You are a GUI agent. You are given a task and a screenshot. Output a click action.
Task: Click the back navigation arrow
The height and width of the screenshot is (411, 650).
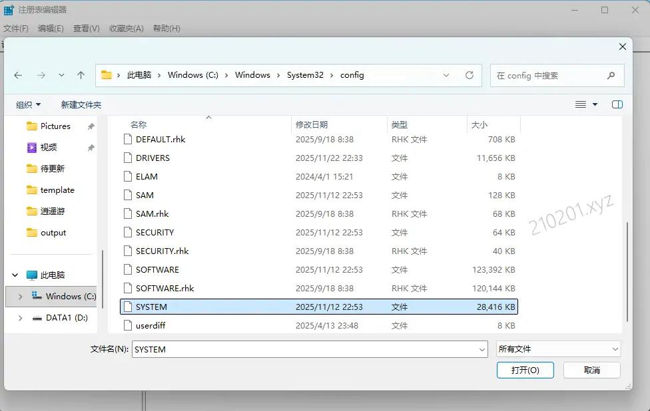point(18,75)
